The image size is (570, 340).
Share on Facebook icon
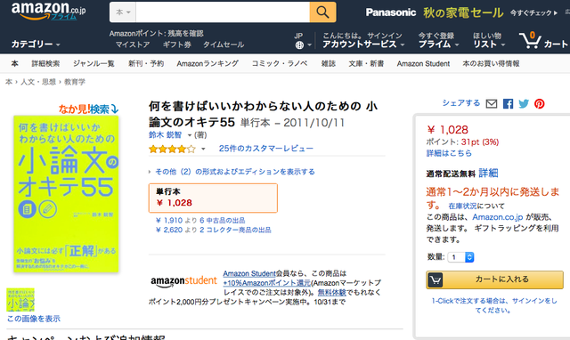[x=508, y=104]
